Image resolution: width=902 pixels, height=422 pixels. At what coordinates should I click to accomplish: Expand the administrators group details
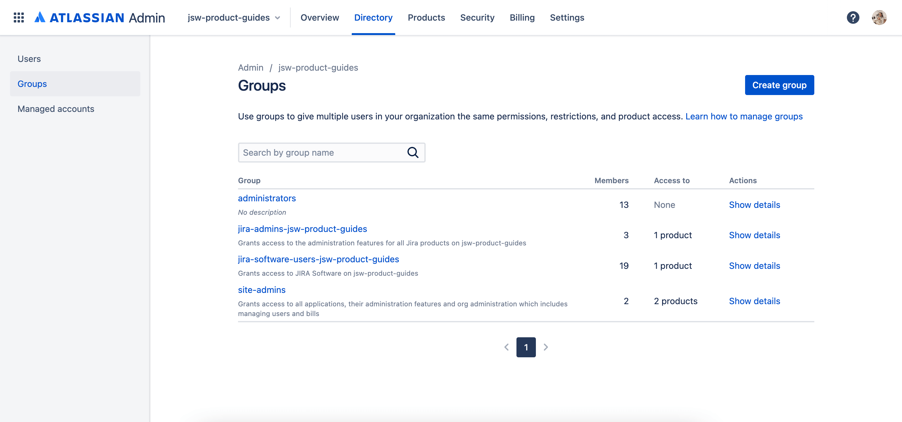pos(754,204)
